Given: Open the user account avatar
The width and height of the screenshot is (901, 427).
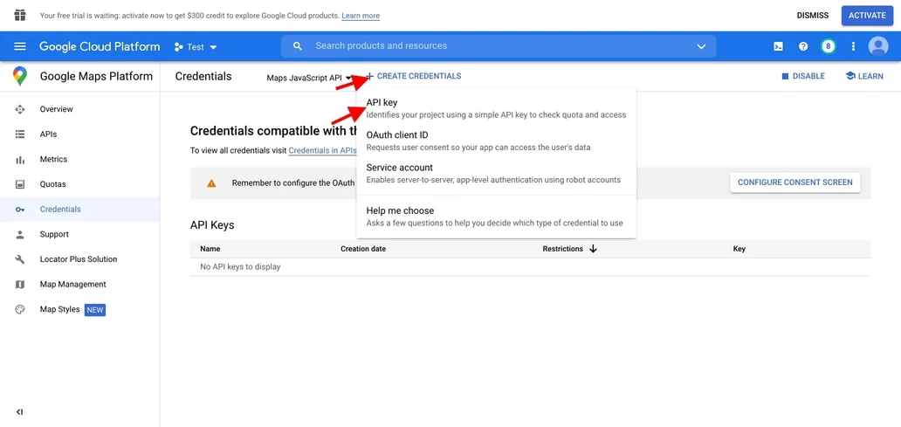Looking at the screenshot, I should (878, 46).
